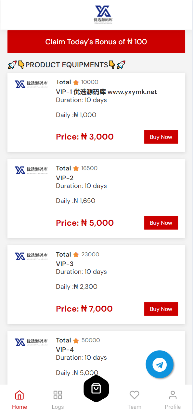193x414 pixels.
Task: Select the Team tab label
Action: click(x=135, y=407)
